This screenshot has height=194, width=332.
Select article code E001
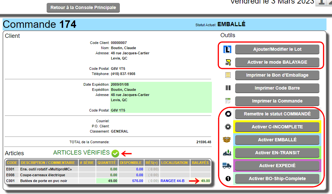[10, 169]
